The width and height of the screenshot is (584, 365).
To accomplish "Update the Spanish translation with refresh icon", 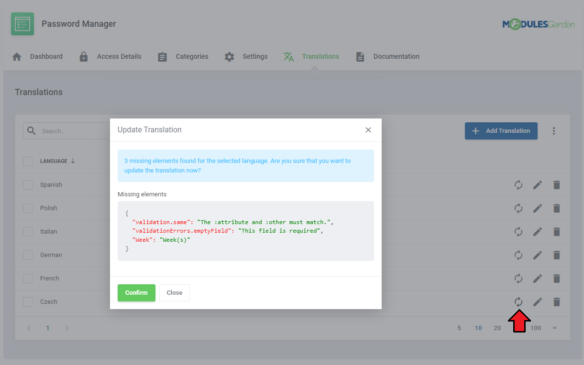I will tap(518, 185).
